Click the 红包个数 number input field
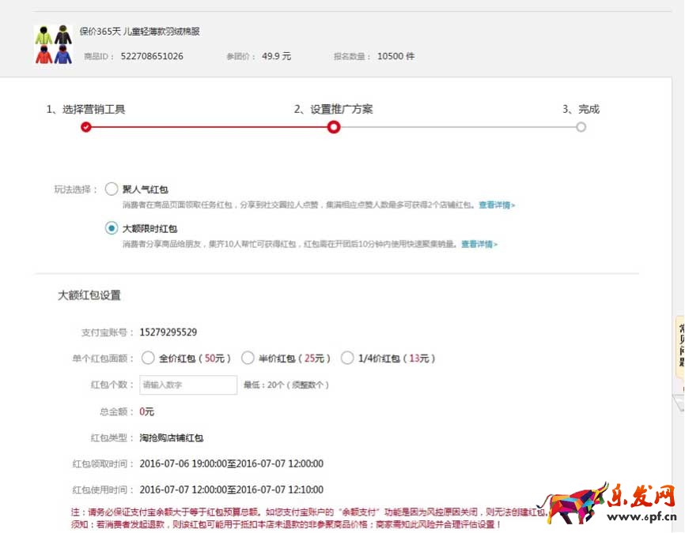The width and height of the screenshot is (685, 533). pyautogui.click(x=187, y=385)
